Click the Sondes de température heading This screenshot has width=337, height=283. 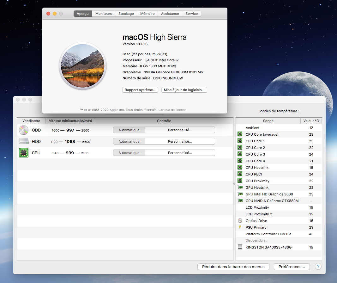(279, 111)
